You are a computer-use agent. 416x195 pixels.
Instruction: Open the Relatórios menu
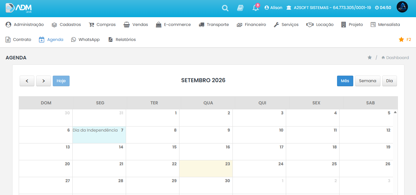122,40
